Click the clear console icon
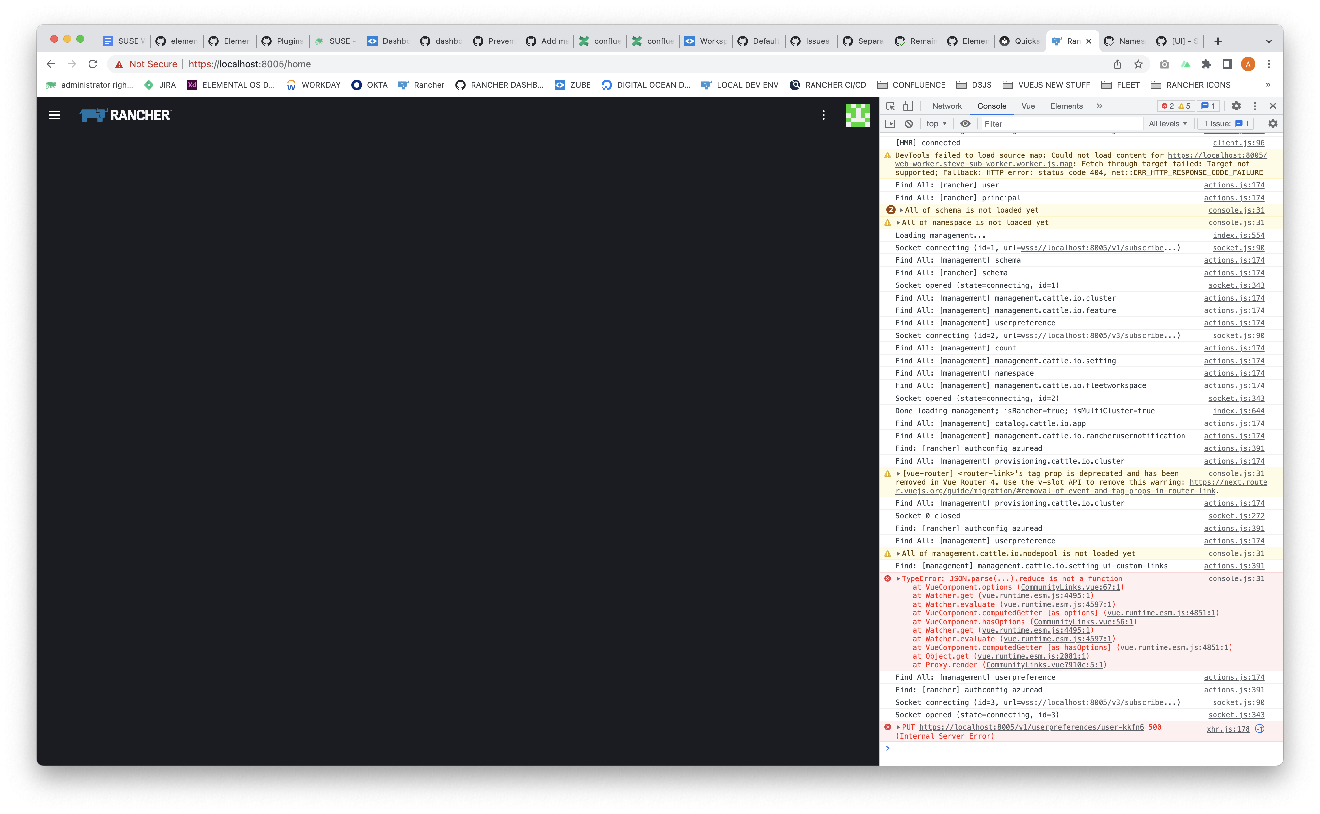Image resolution: width=1320 pixels, height=814 pixels. (909, 123)
